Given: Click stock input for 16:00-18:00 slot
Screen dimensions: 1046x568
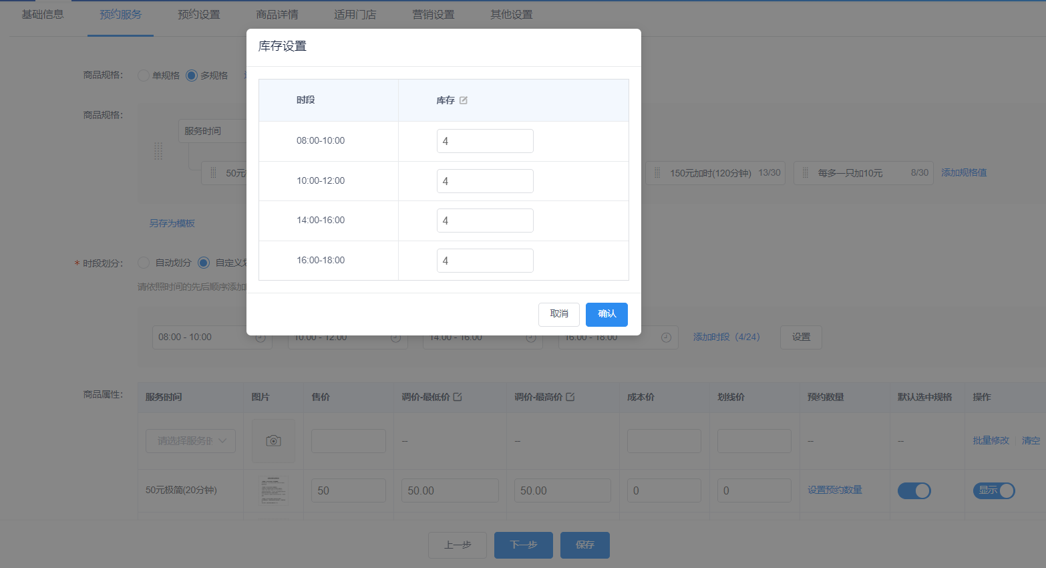Looking at the screenshot, I should point(485,261).
